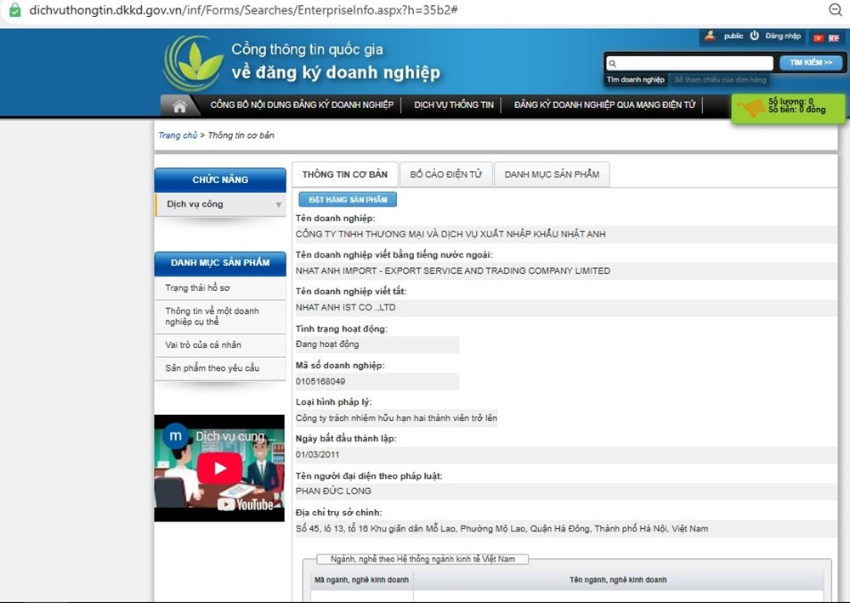Image resolution: width=850 pixels, height=603 pixels.
Task: Click the power icon beside Đăng nhập
Action: coord(754,36)
